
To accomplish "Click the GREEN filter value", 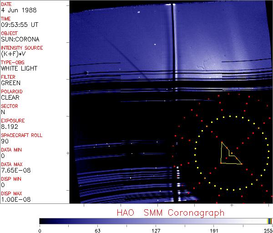I will tap(10, 83).
